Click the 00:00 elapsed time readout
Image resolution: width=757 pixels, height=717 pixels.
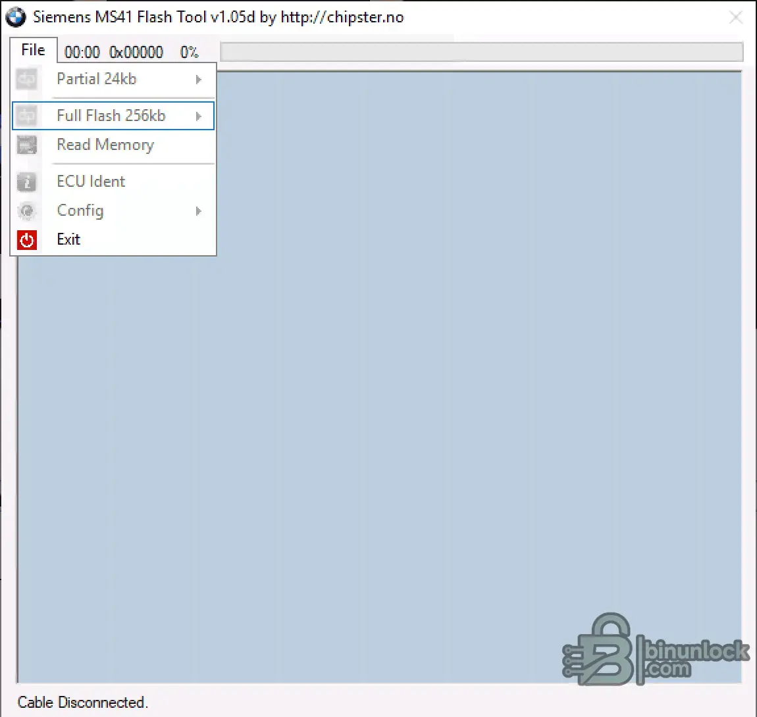(82, 52)
